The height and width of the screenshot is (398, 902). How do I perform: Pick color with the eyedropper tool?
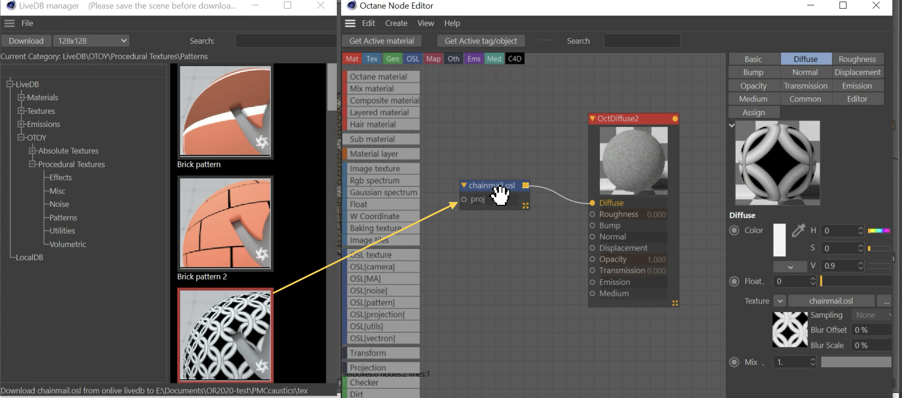[798, 231]
